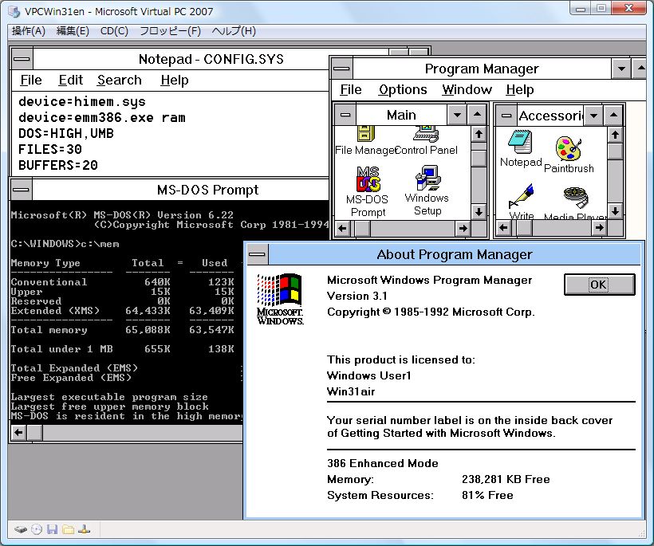Click the line "device=himem.sys" in Notepad
Viewport: 654px width, 546px height.
(x=82, y=102)
